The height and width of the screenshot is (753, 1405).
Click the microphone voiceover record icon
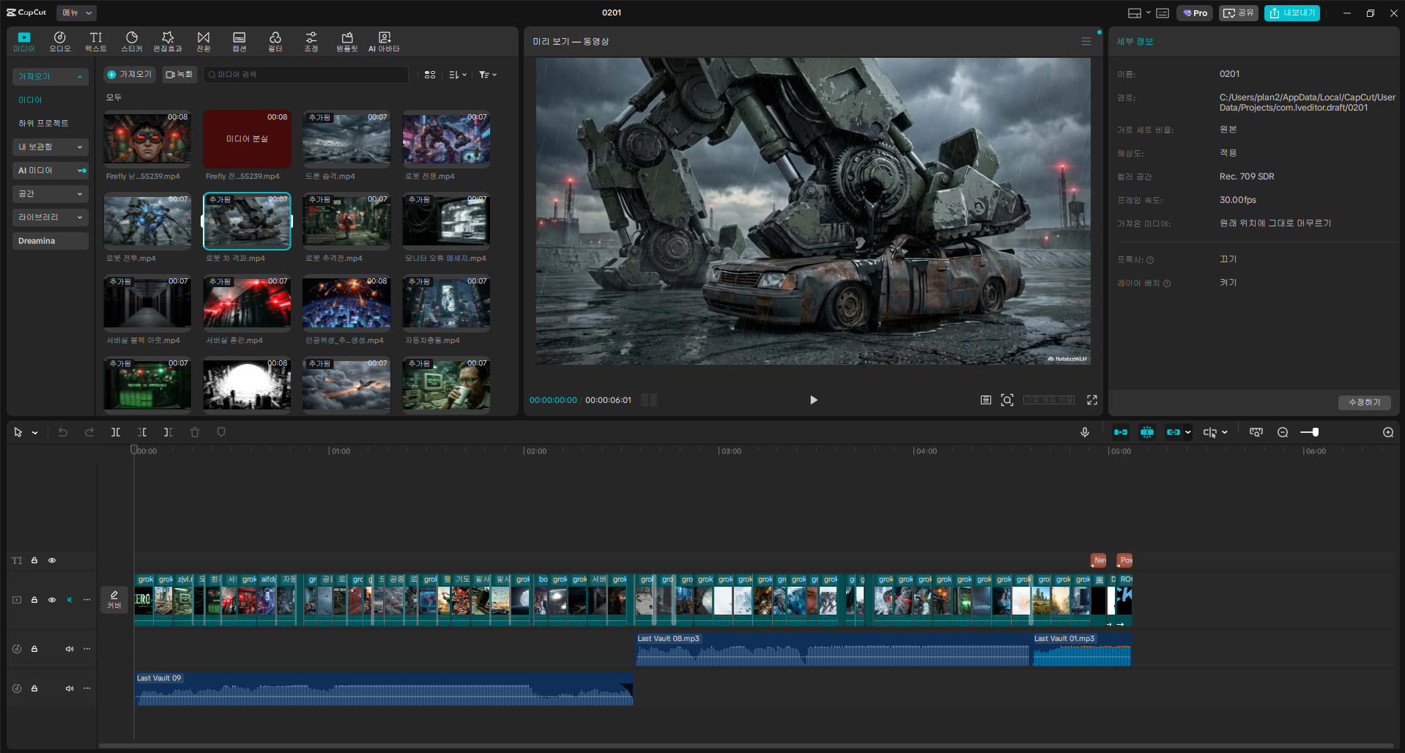(1085, 432)
